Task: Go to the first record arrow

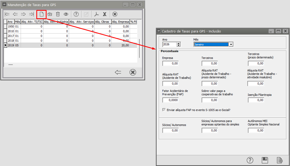Action: point(7,14)
